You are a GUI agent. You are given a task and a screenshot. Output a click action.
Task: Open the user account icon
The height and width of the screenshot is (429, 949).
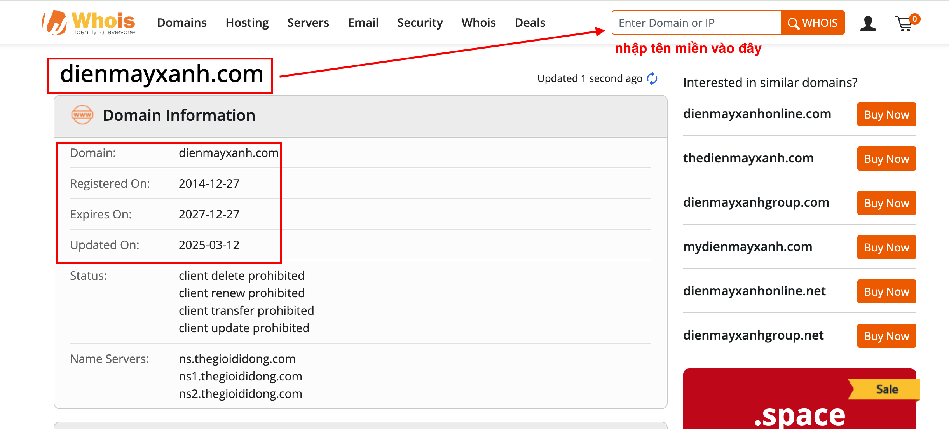point(868,23)
